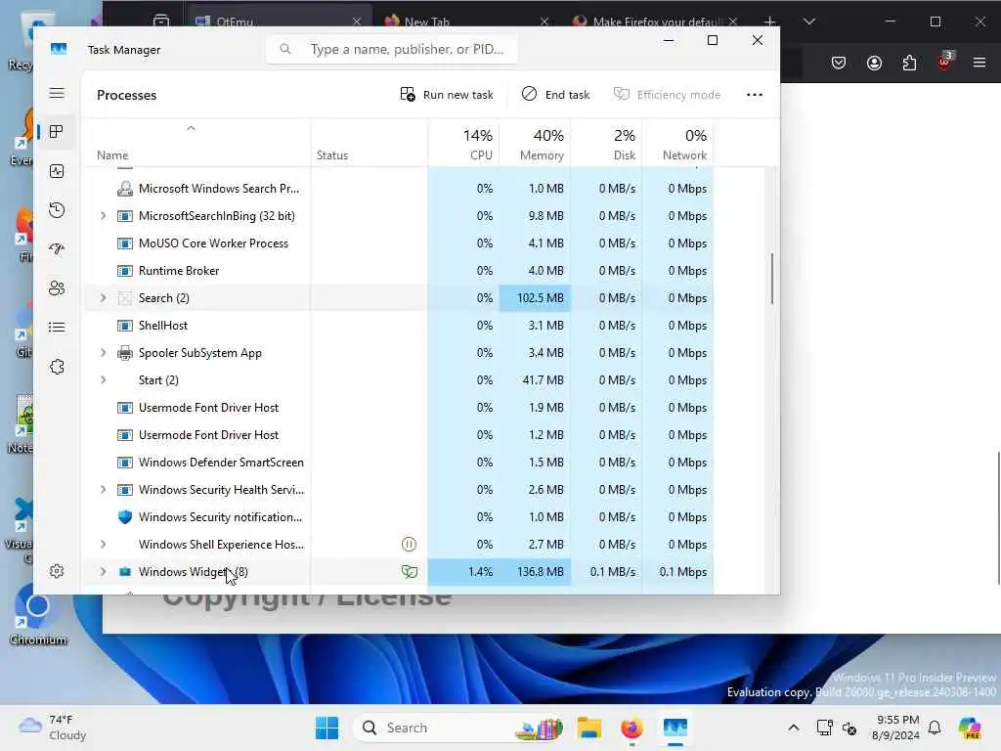Open the Performance page icon in sidebar
This screenshot has width=1001, height=751.
coord(57,171)
